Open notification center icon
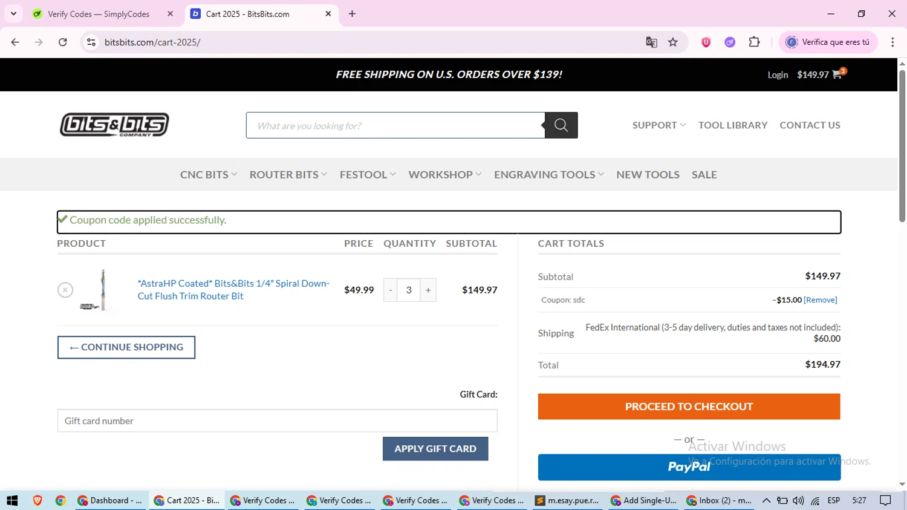 (886, 500)
